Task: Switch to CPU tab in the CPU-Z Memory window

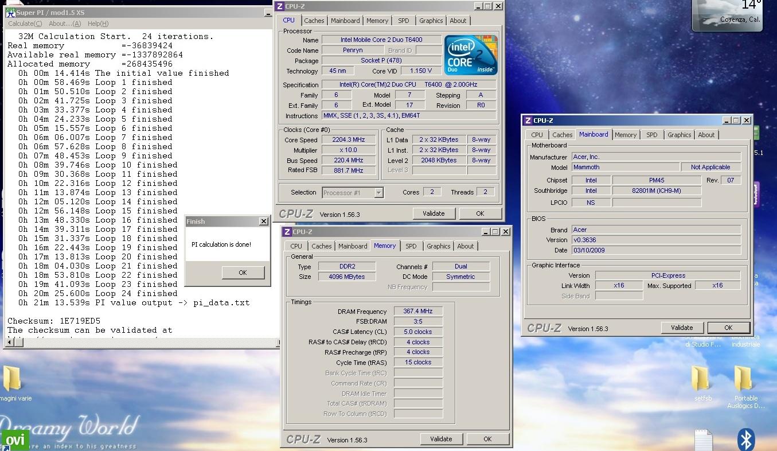Action: point(296,246)
